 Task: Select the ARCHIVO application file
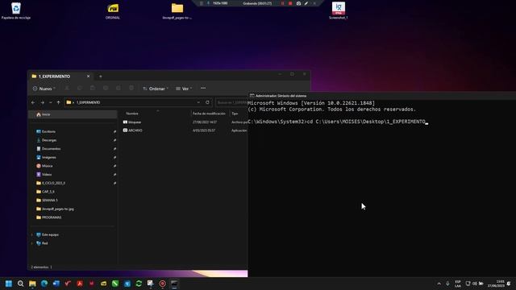[185, 130]
